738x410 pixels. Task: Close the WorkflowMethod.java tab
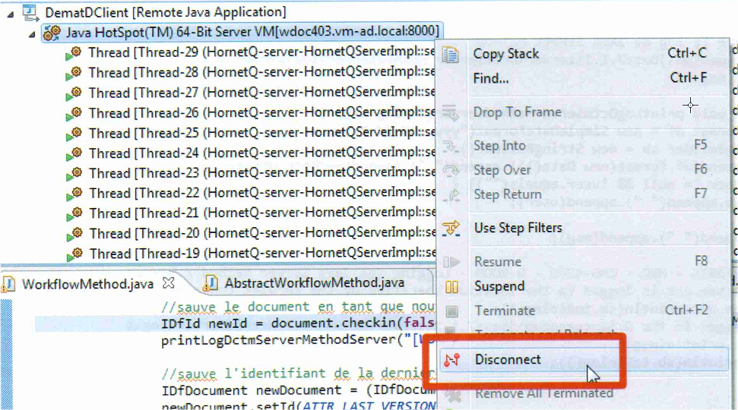pos(169,283)
